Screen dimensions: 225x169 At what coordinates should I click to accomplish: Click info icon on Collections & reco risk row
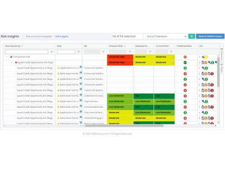coord(81,95)
